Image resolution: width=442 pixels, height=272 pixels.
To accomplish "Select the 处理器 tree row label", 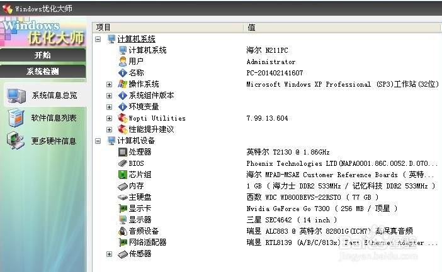I will point(140,152).
